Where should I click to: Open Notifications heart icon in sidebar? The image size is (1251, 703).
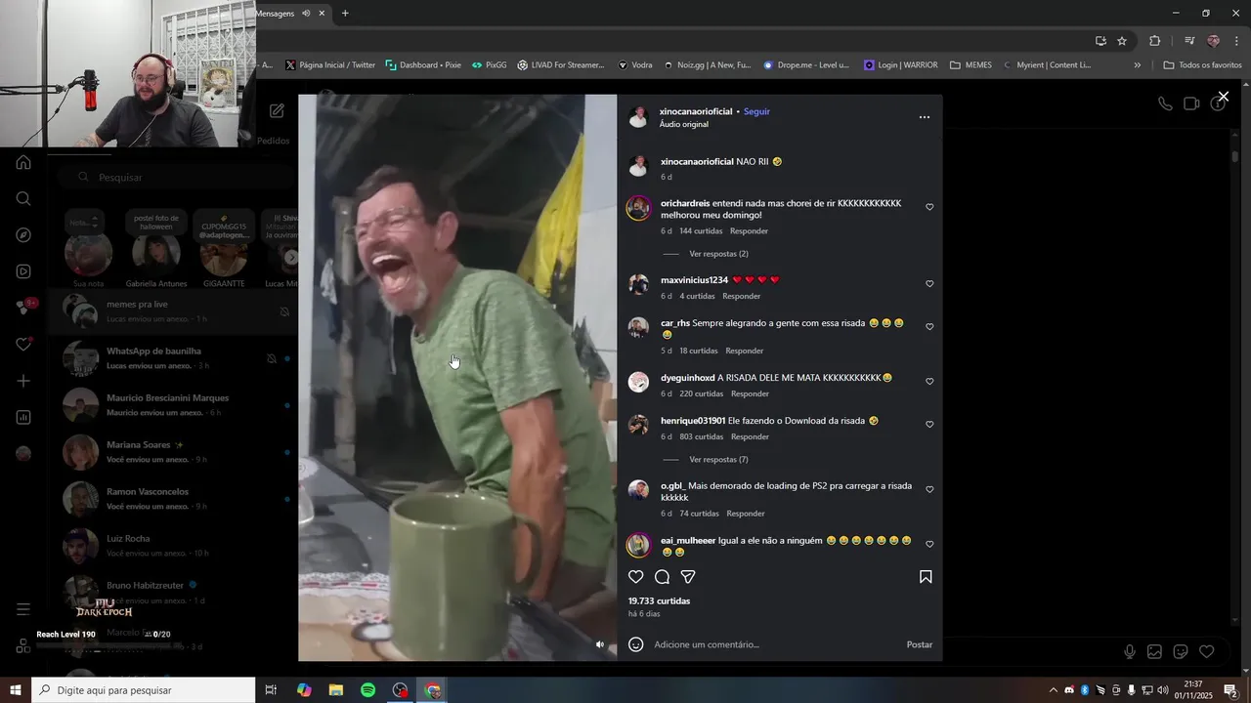point(23,345)
